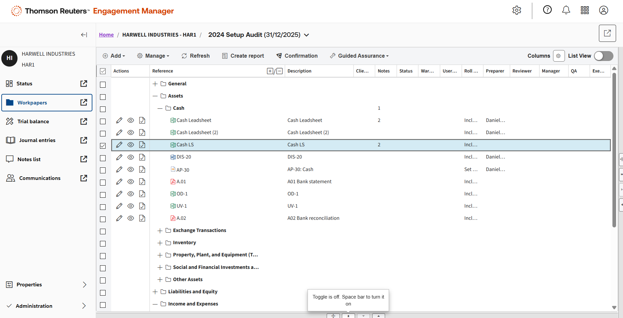Click the edit pencil for Cash LS
The height and width of the screenshot is (318, 623).
119,145
